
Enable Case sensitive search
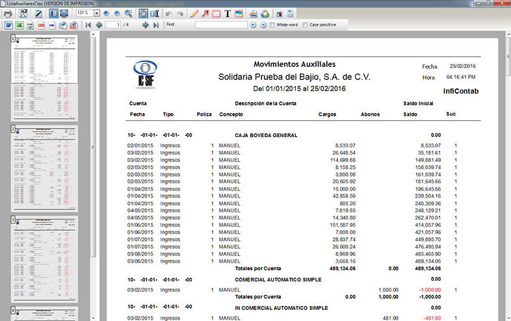click(306, 25)
